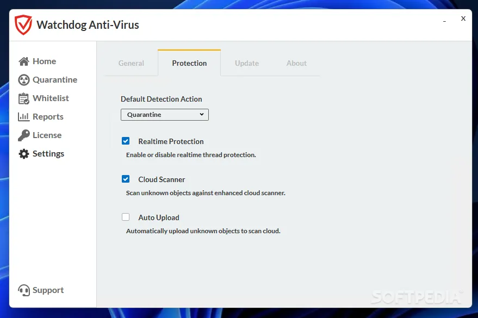Viewport: 478px width, 318px height.
Task: Uncheck the Cloud Scanner checkbox
Action: [x=126, y=179]
